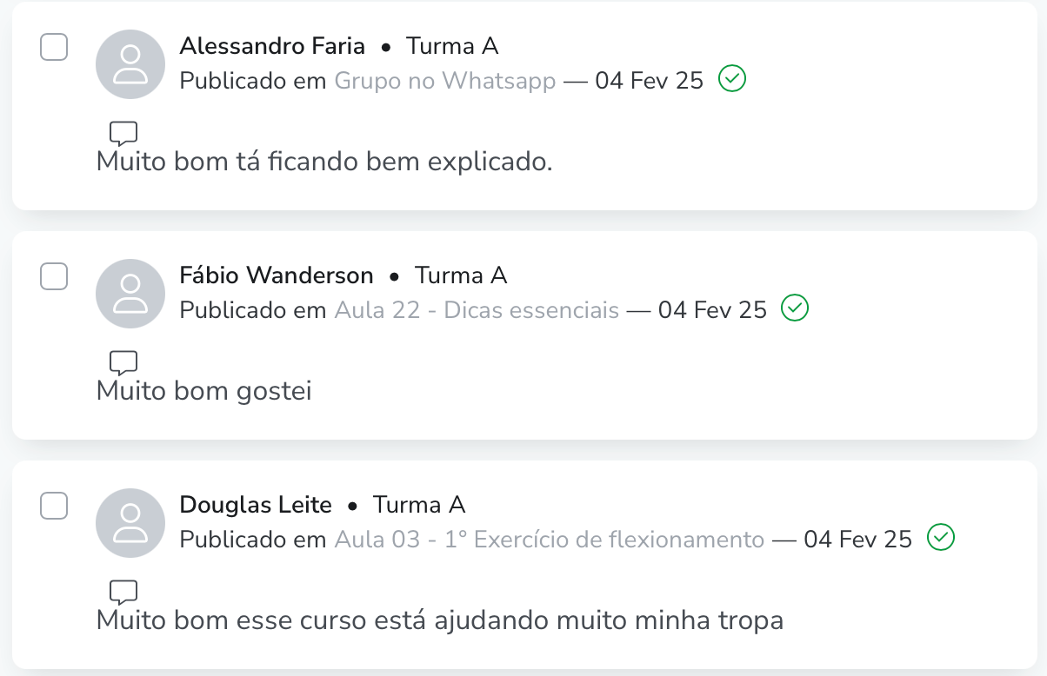1047x676 pixels.
Task: Open the Grupo no Whatsapp link
Action: 444,81
